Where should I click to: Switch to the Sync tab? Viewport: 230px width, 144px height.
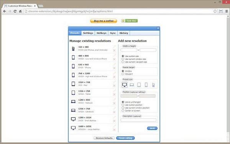(113, 33)
